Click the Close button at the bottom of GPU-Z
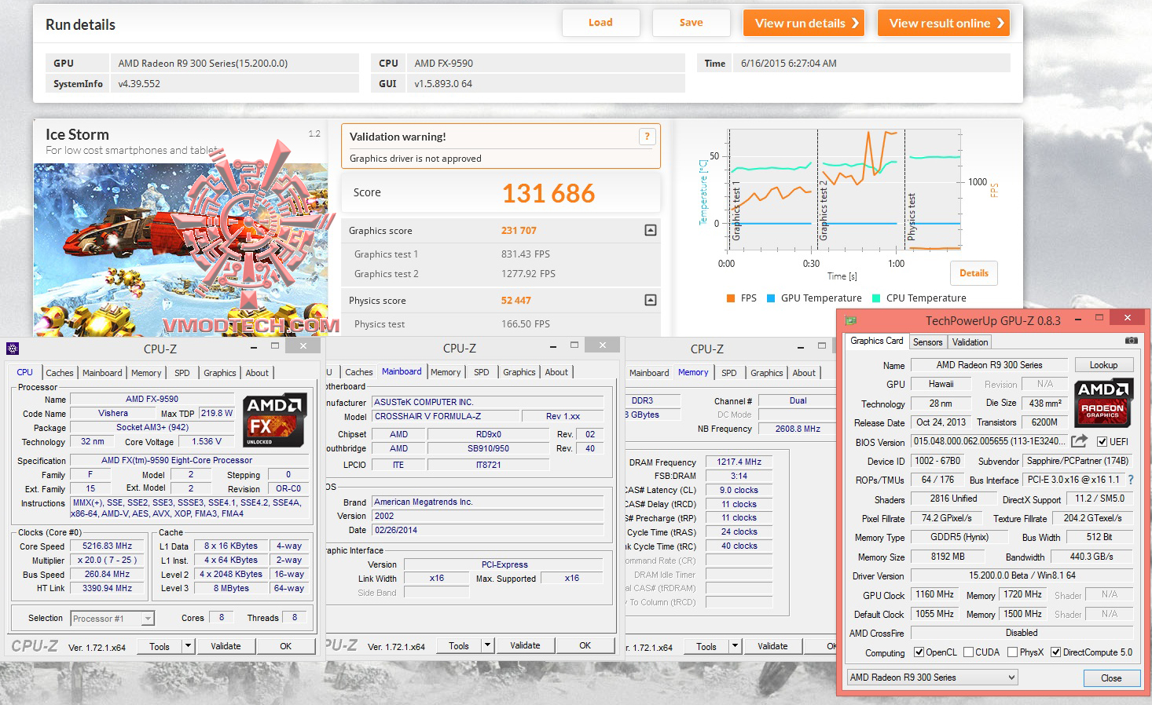1152x705 pixels. 1111,678
